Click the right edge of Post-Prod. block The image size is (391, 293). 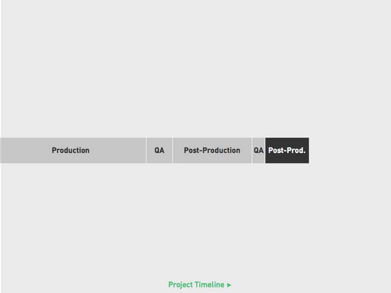308,150
